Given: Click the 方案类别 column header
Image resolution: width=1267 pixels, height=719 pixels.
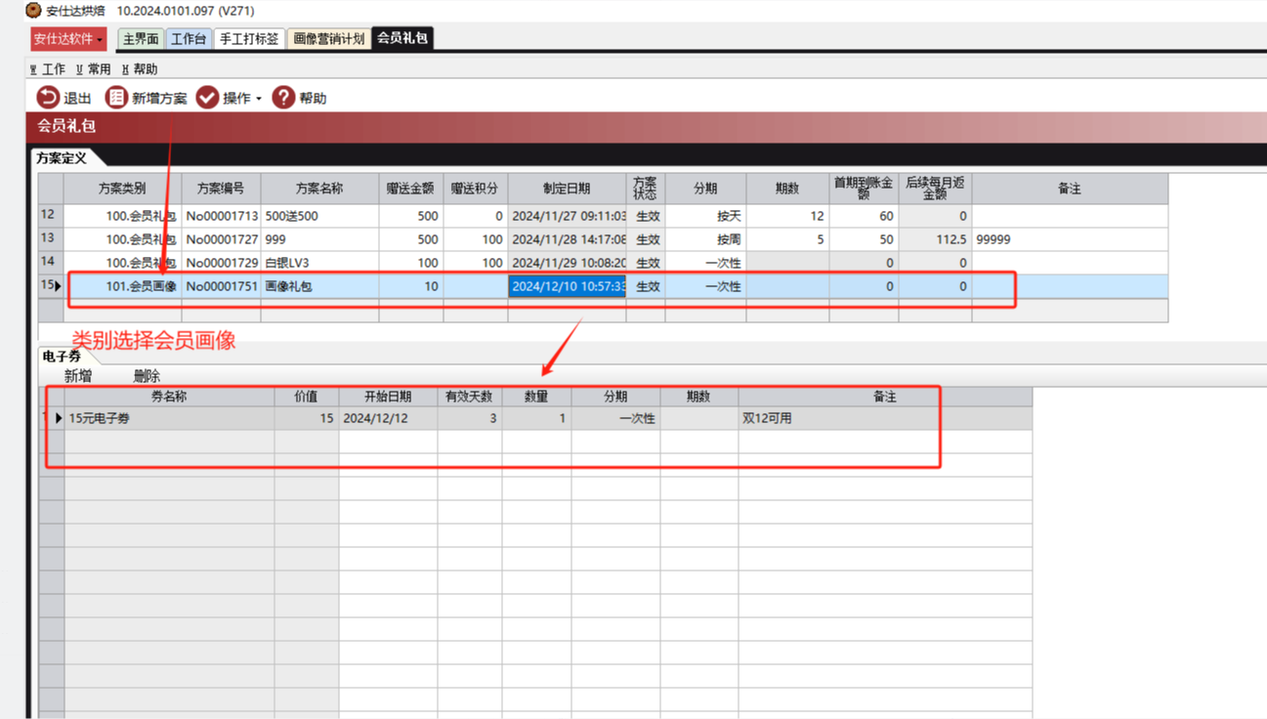Looking at the screenshot, I should (x=122, y=189).
